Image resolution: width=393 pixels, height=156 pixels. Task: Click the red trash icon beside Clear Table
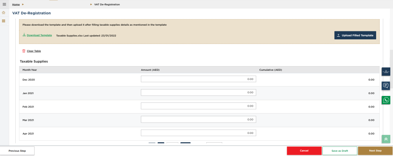coord(24,51)
